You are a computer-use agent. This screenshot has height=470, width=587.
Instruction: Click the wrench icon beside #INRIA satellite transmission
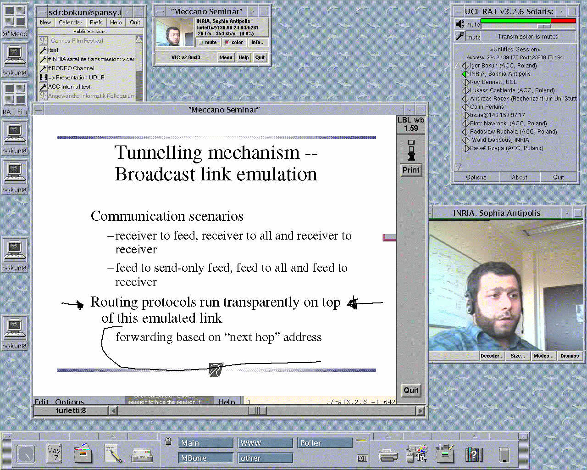click(x=44, y=59)
